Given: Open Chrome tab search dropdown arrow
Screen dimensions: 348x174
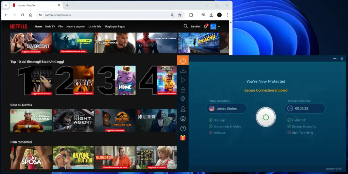Looking at the screenshot, I should tap(6, 5).
